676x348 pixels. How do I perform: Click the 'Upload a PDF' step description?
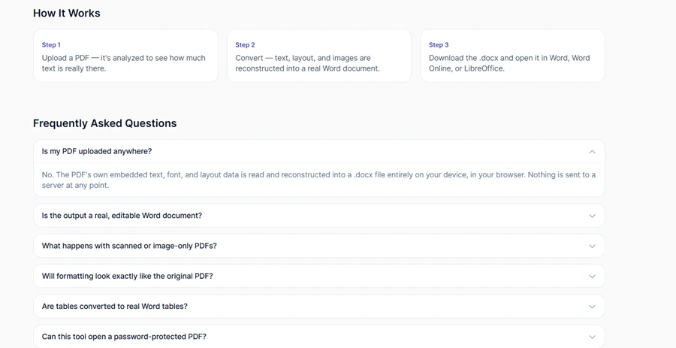[124, 63]
